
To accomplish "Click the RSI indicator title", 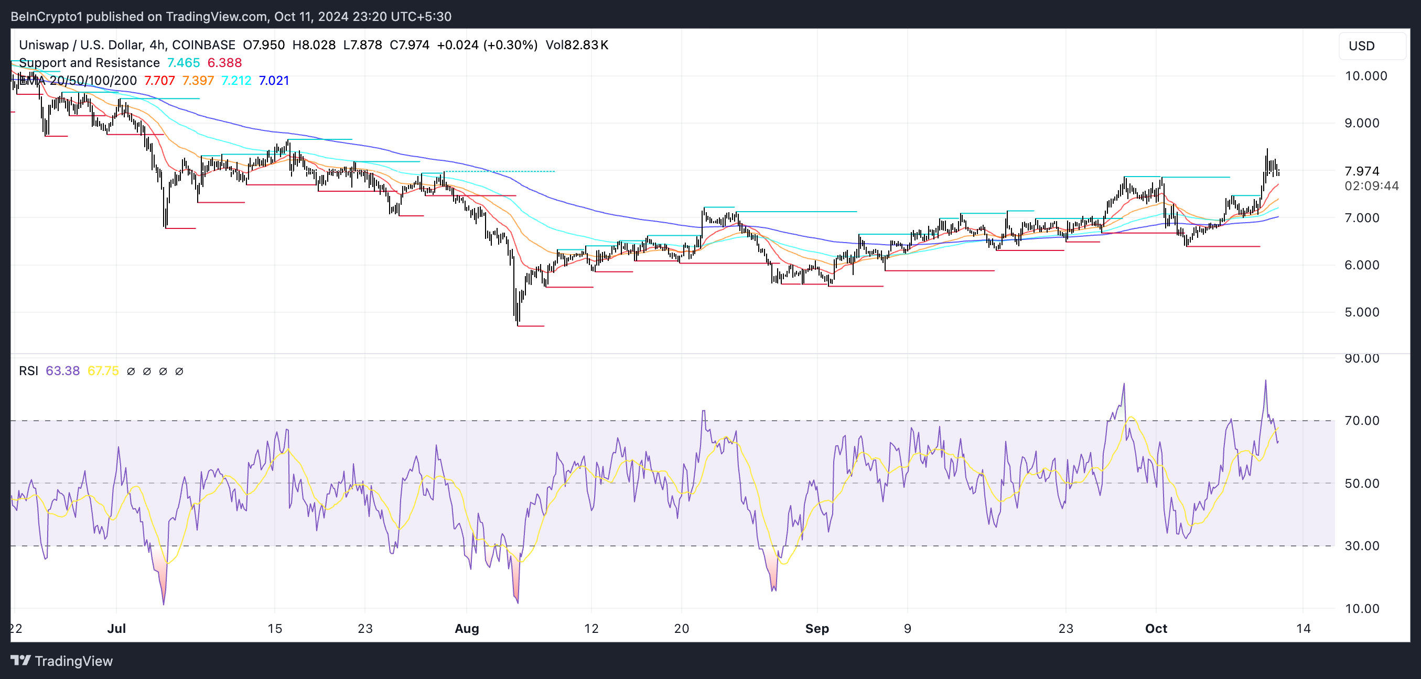I will click(28, 371).
